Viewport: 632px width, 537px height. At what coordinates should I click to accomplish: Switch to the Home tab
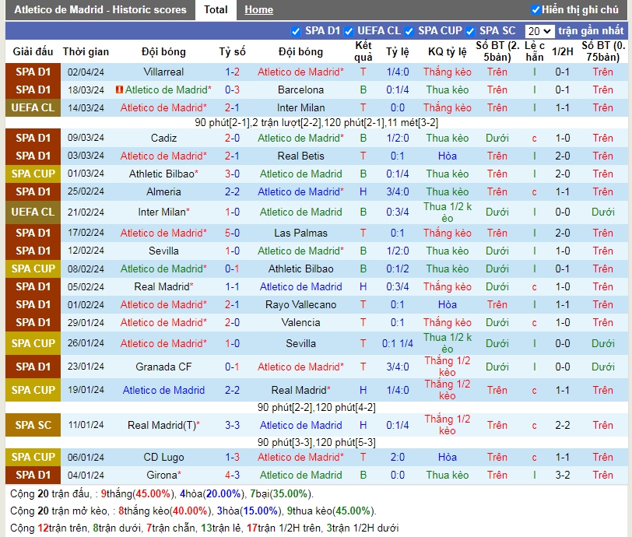pyautogui.click(x=258, y=10)
